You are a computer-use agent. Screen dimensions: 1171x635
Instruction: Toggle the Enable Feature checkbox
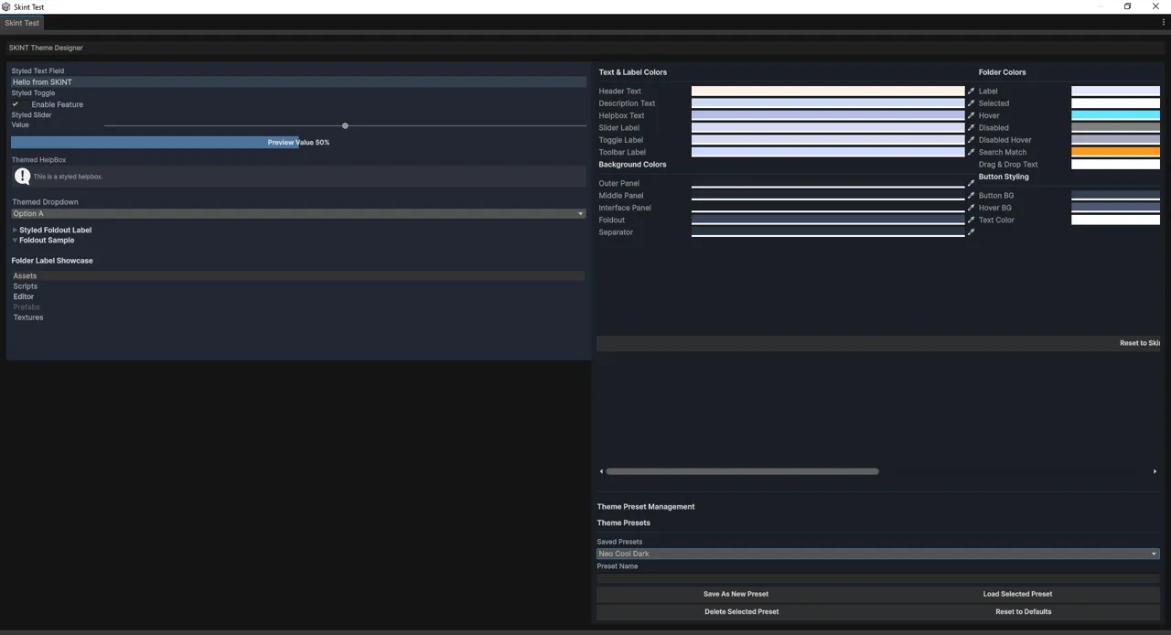point(16,104)
